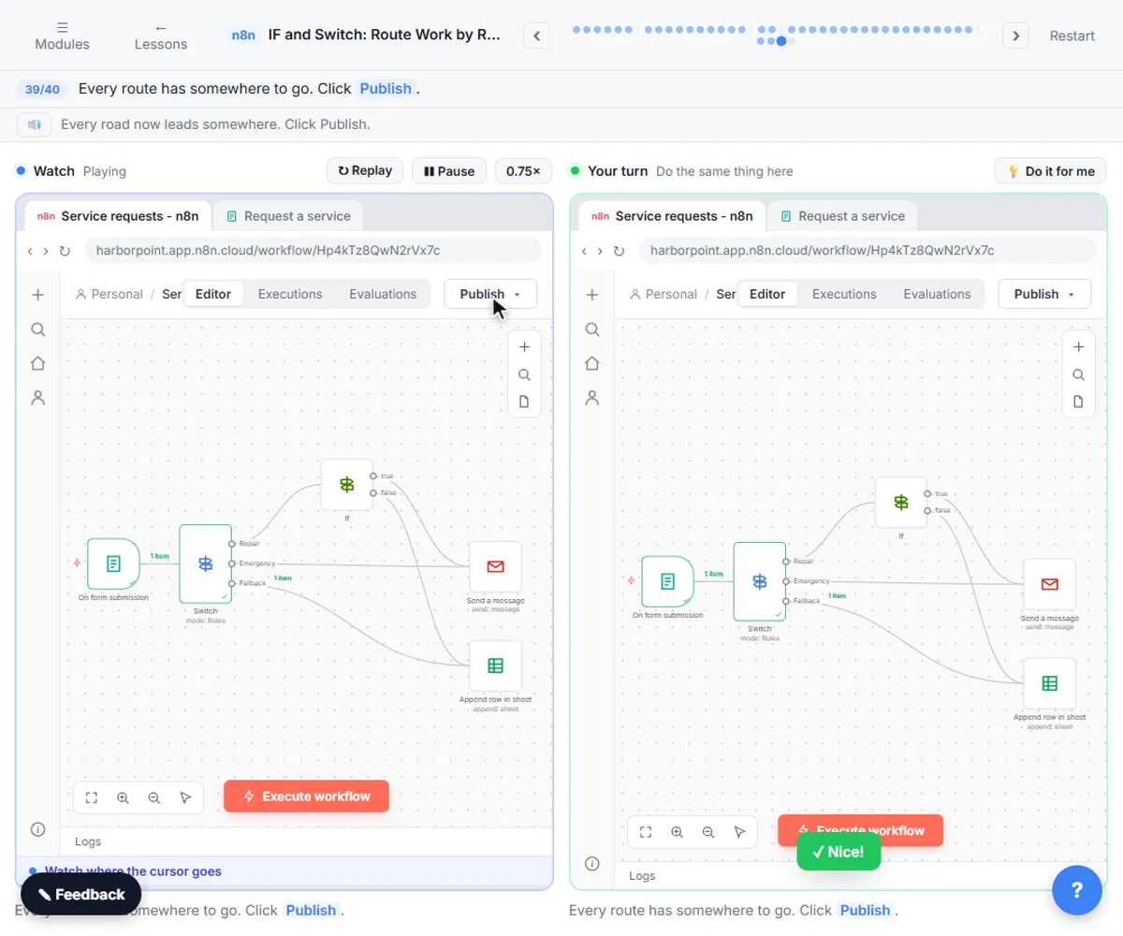Reload the page in Your turn pane
Screen dimensions: 1123x936
619,251
